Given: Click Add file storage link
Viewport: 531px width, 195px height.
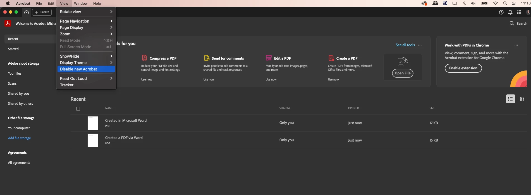Looking at the screenshot, I should coord(20,138).
